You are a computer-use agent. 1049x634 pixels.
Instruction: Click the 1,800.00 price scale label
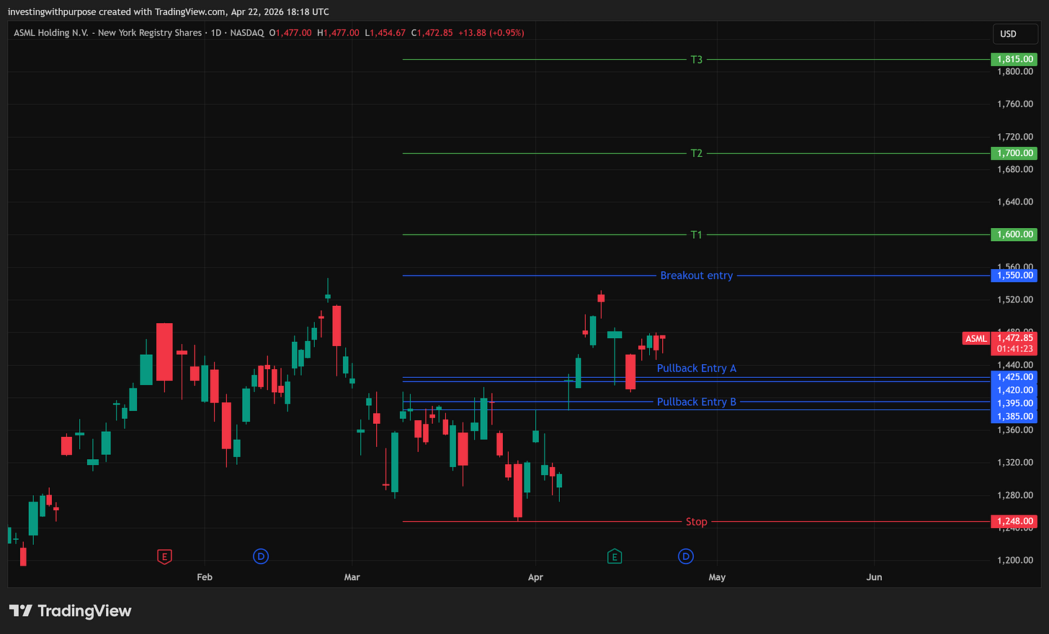pyautogui.click(x=1014, y=72)
